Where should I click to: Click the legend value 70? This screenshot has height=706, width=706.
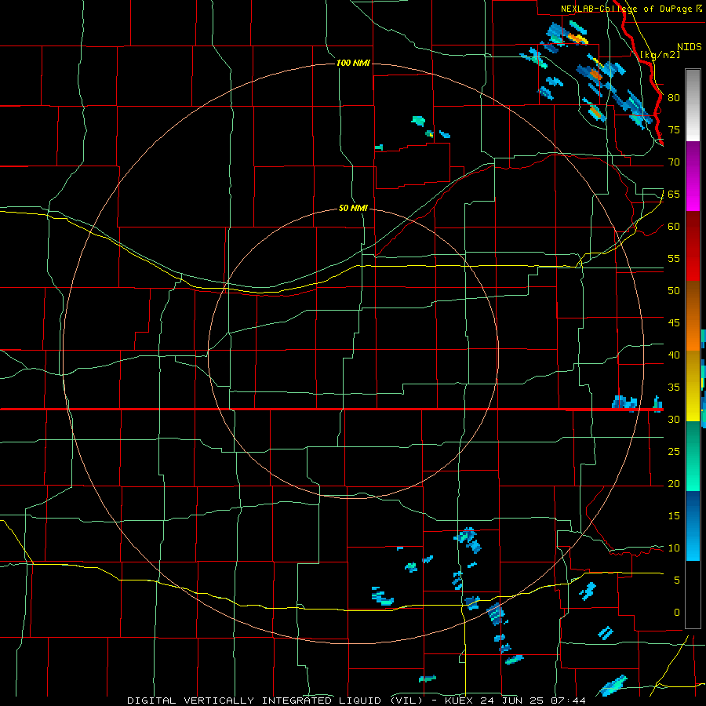[x=674, y=162]
